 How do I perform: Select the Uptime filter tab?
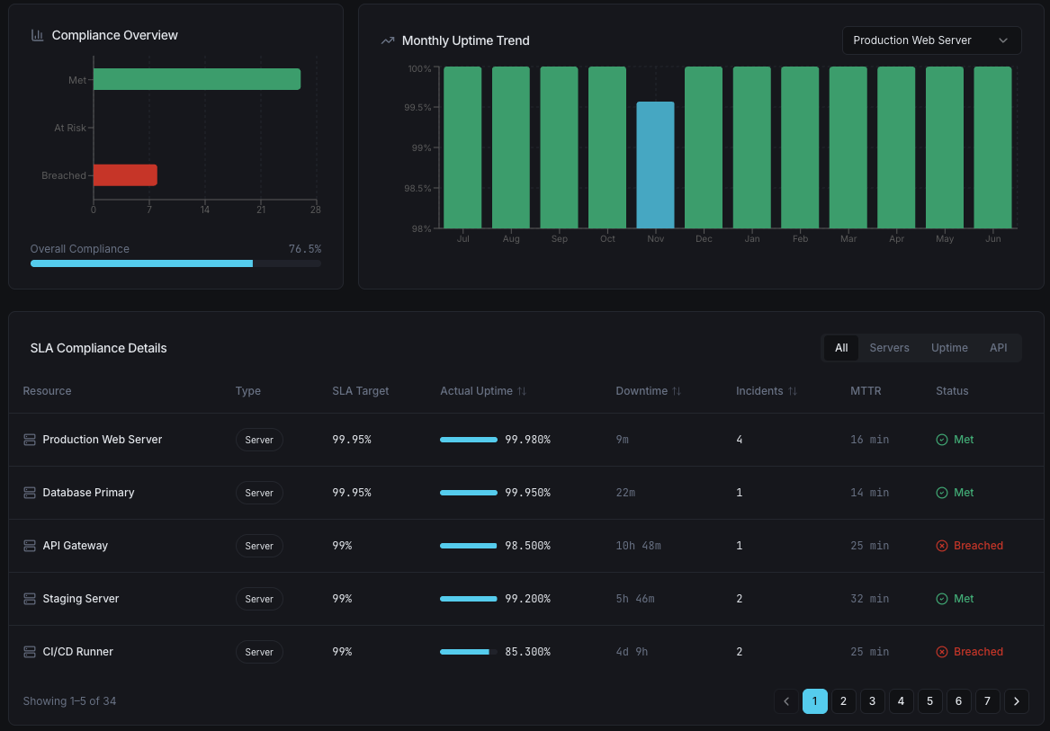tap(949, 348)
